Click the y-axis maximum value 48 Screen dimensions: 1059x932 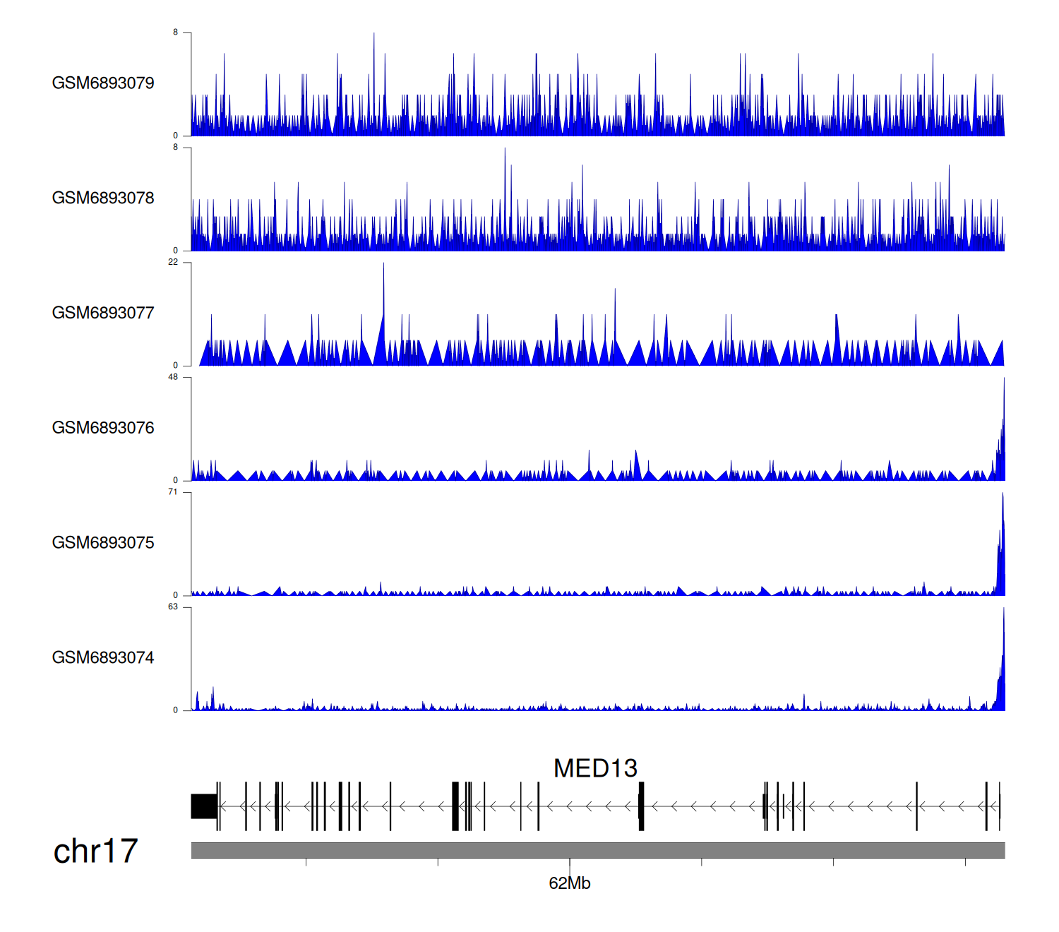173,377
